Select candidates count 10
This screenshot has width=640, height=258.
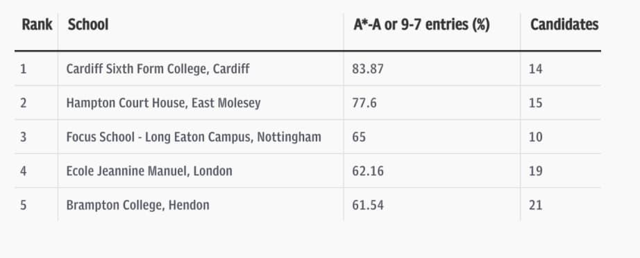click(535, 137)
